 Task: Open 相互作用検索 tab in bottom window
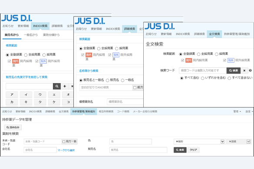(106, 111)
